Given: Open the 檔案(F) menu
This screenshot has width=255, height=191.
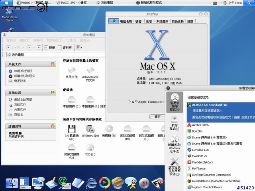Looking at the screenshot, I should click(x=11, y=41).
